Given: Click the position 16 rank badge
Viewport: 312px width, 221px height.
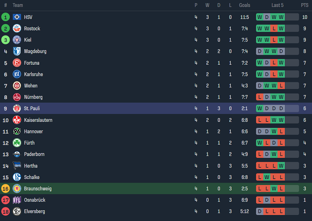Looking at the screenshot, I should 6,189.
